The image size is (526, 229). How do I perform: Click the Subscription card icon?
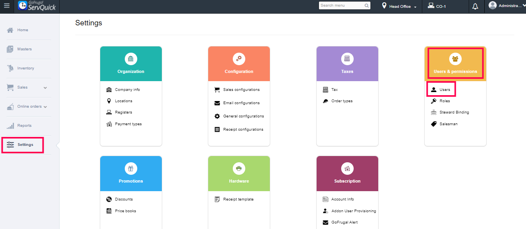tap(347, 169)
